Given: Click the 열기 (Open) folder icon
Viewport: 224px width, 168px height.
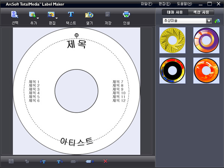Looking at the screenshot, I should (89, 15).
